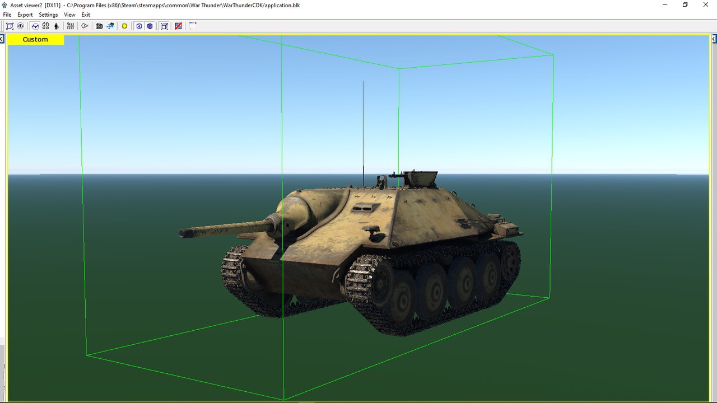The image size is (717, 403).
Task: Open the Settings menu
Action: (x=48, y=15)
